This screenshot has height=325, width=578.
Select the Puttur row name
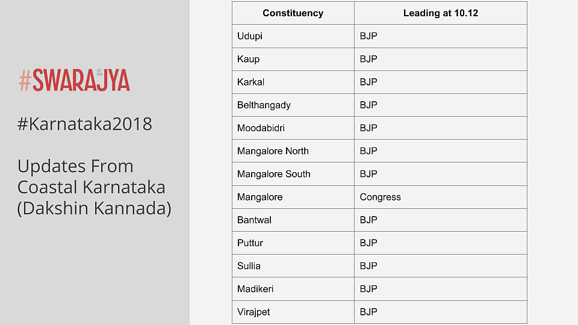click(250, 243)
